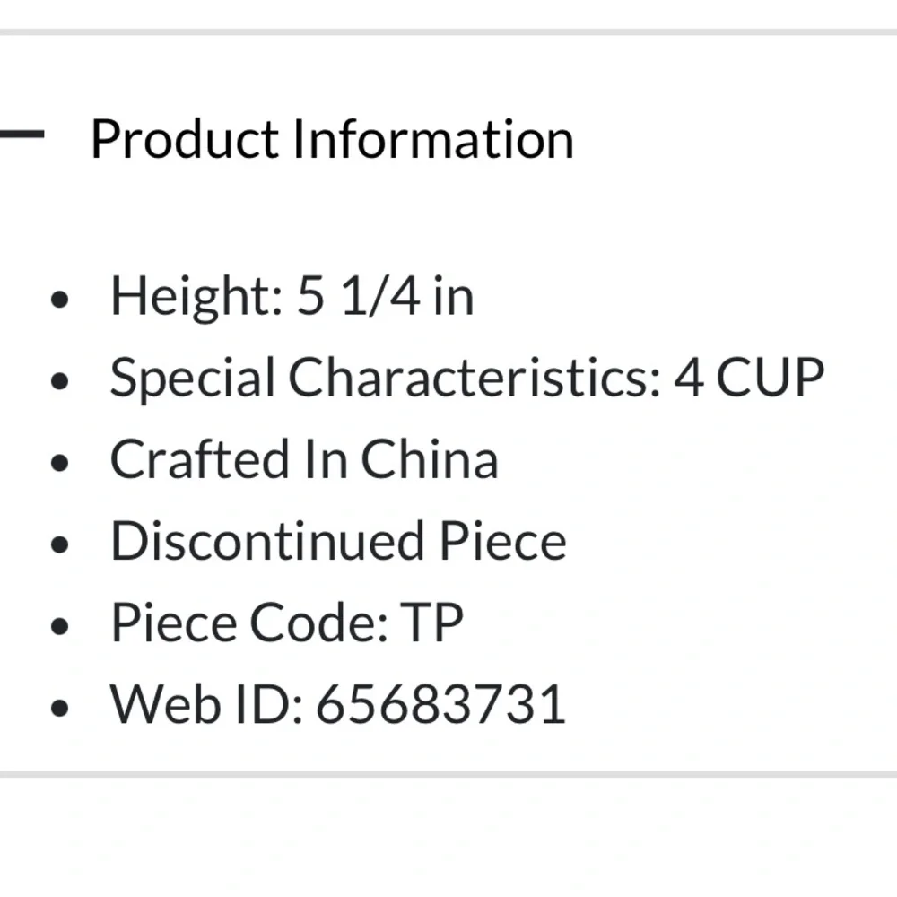Click the Special Characteristics label text
Screen dimensions: 897x897
386,378
